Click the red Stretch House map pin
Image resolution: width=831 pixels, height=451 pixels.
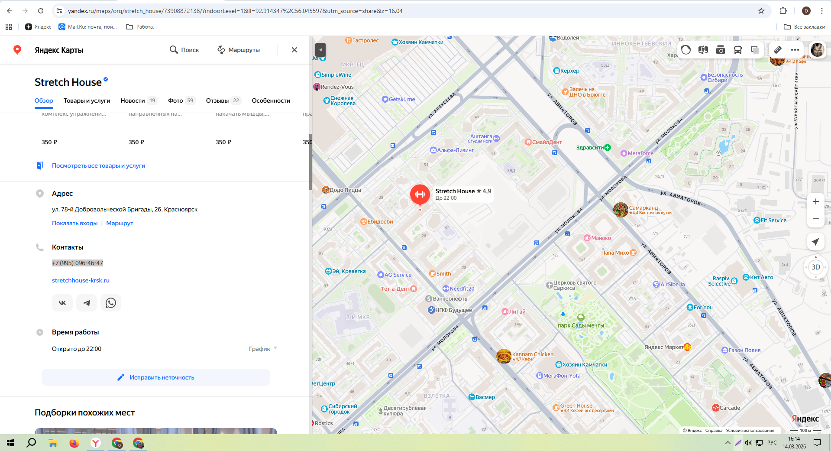[420, 195]
